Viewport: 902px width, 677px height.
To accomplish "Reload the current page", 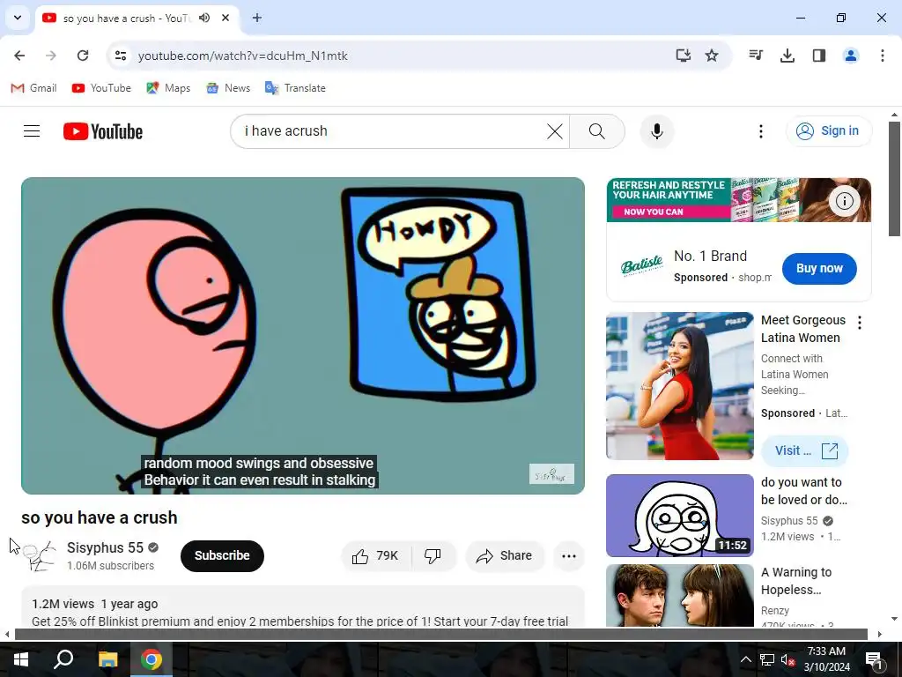I will click(x=83, y=56).
